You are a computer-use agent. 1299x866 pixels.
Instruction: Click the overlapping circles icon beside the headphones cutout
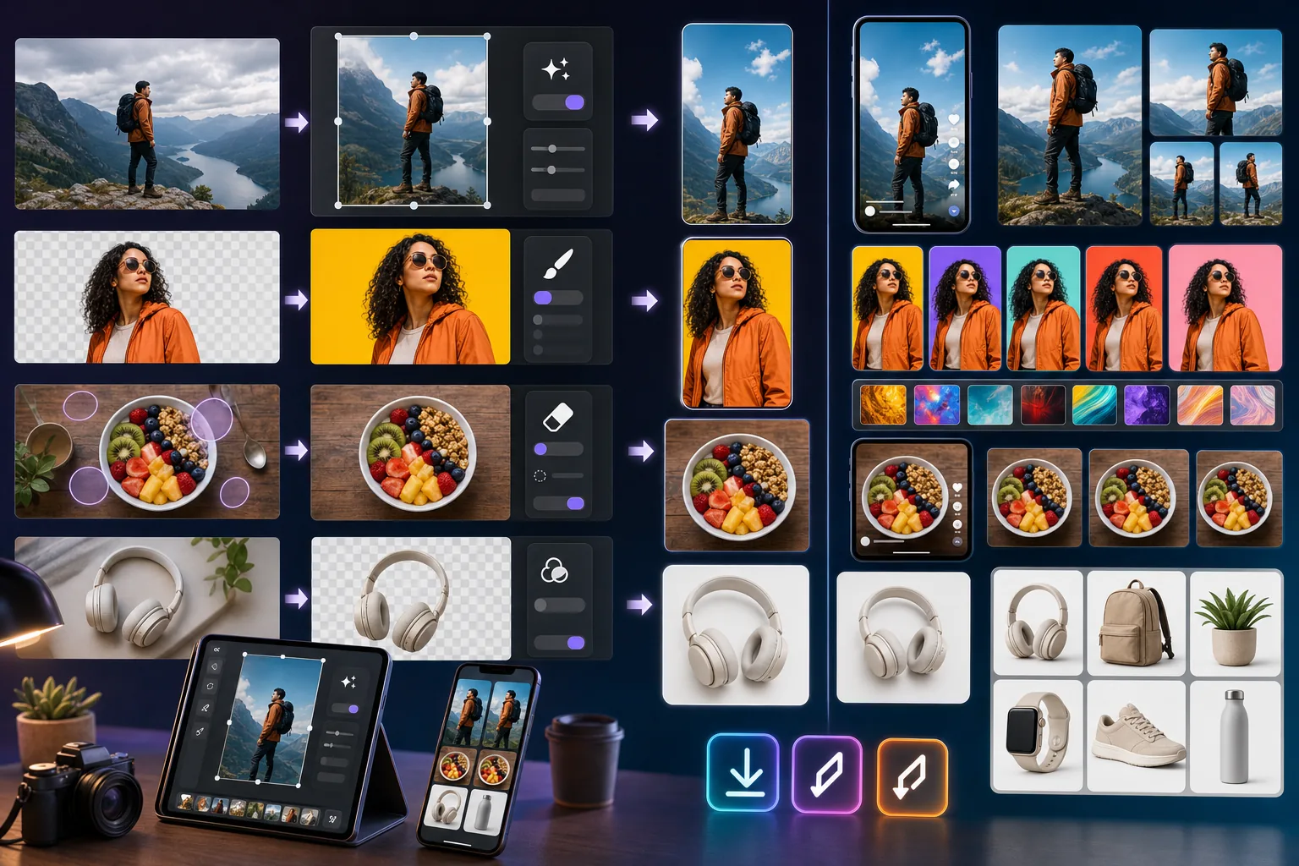554,571
